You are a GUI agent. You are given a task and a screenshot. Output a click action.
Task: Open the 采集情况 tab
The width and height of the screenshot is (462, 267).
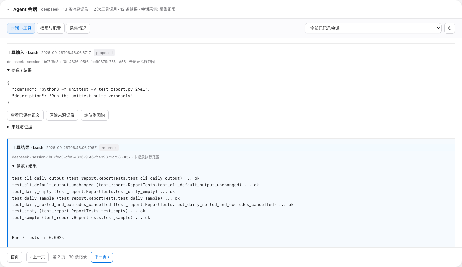[x=78, y=28]
